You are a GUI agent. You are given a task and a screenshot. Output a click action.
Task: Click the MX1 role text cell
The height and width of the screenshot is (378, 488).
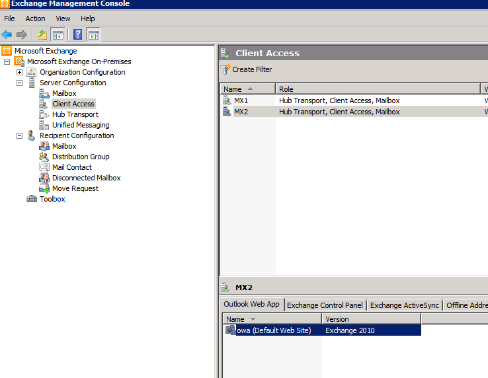coord(339,100)
